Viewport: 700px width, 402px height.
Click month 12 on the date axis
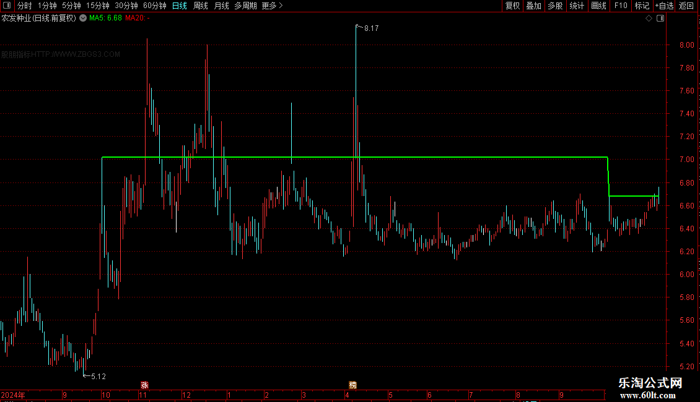186,395
